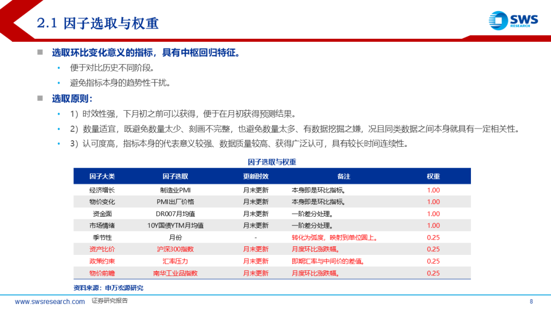Select the 因子选取 column header

click(175, 176)
